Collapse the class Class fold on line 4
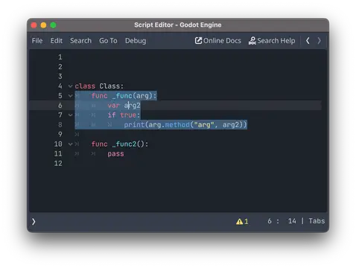Screen dimensions: 356x268 (70, 86)
